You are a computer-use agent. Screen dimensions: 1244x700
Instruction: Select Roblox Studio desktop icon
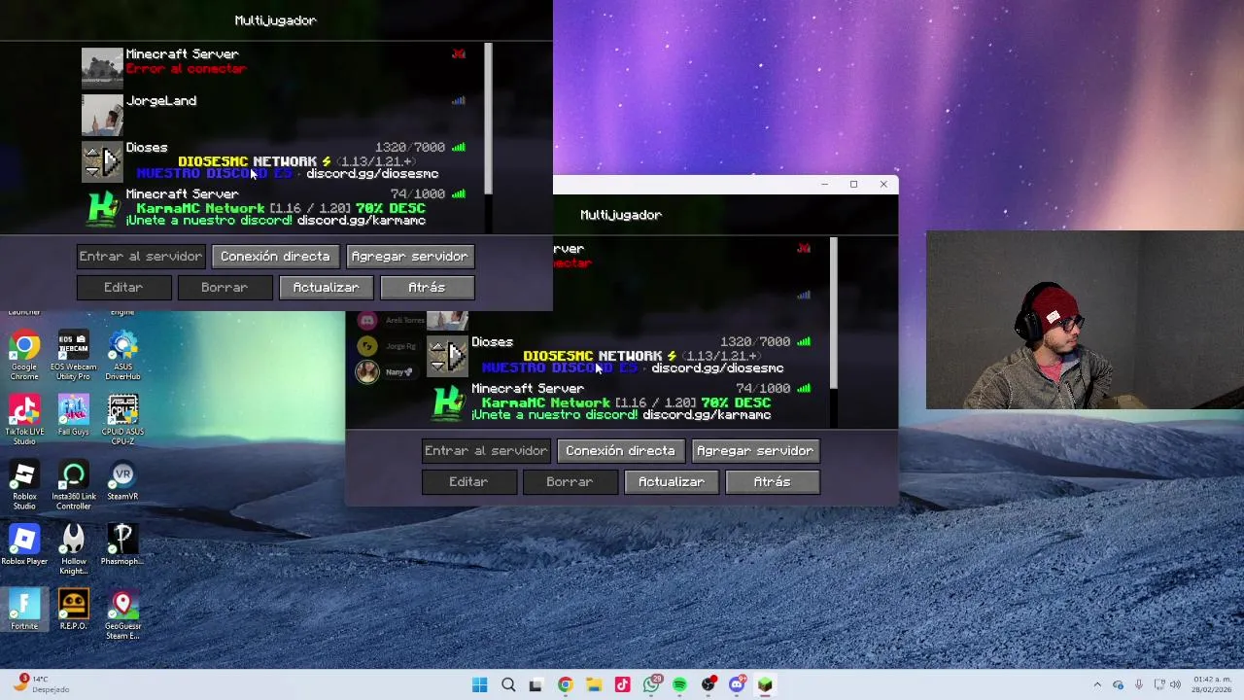[x=24, y=485]
